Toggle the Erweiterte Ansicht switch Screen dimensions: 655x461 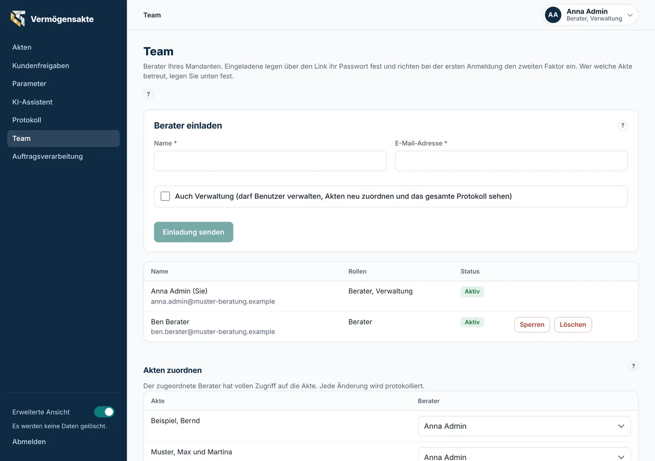[x=104, y=412]
